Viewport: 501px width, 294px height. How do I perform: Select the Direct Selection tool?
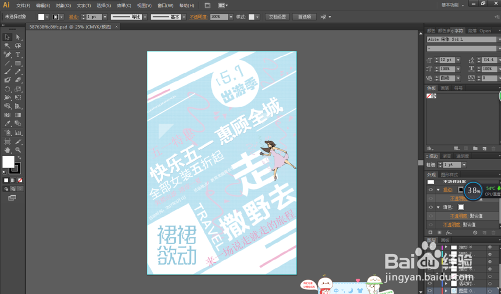coord(18,37)
